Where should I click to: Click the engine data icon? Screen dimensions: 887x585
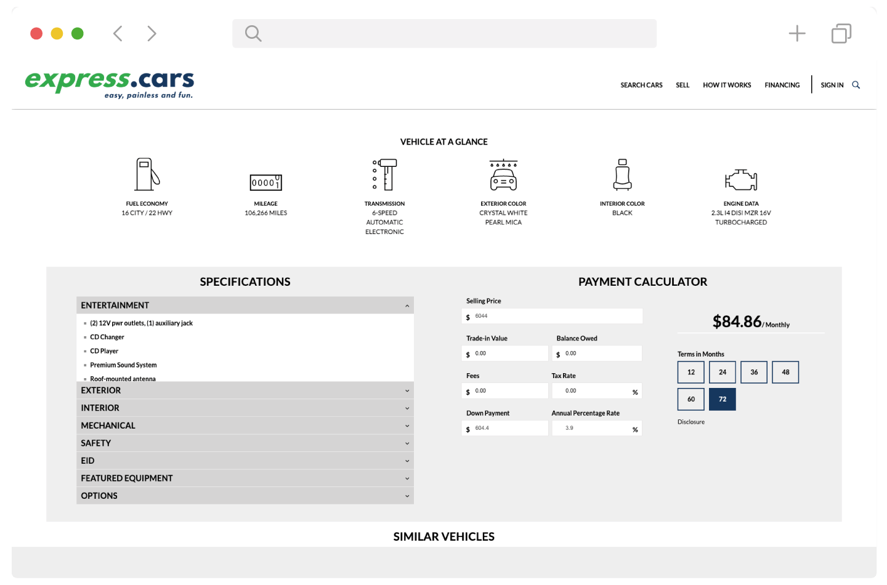click(x=741, y=180)
